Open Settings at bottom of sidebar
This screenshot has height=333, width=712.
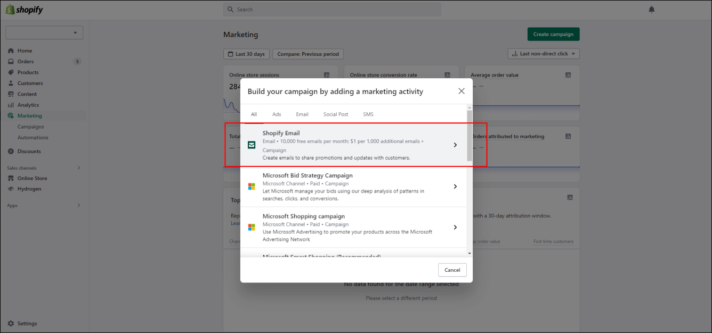pos(27,323)
